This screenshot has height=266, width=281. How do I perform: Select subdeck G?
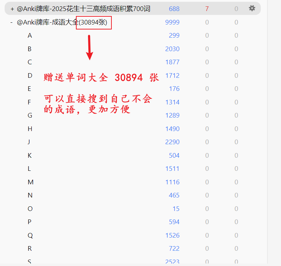click(x=30, y=115)
